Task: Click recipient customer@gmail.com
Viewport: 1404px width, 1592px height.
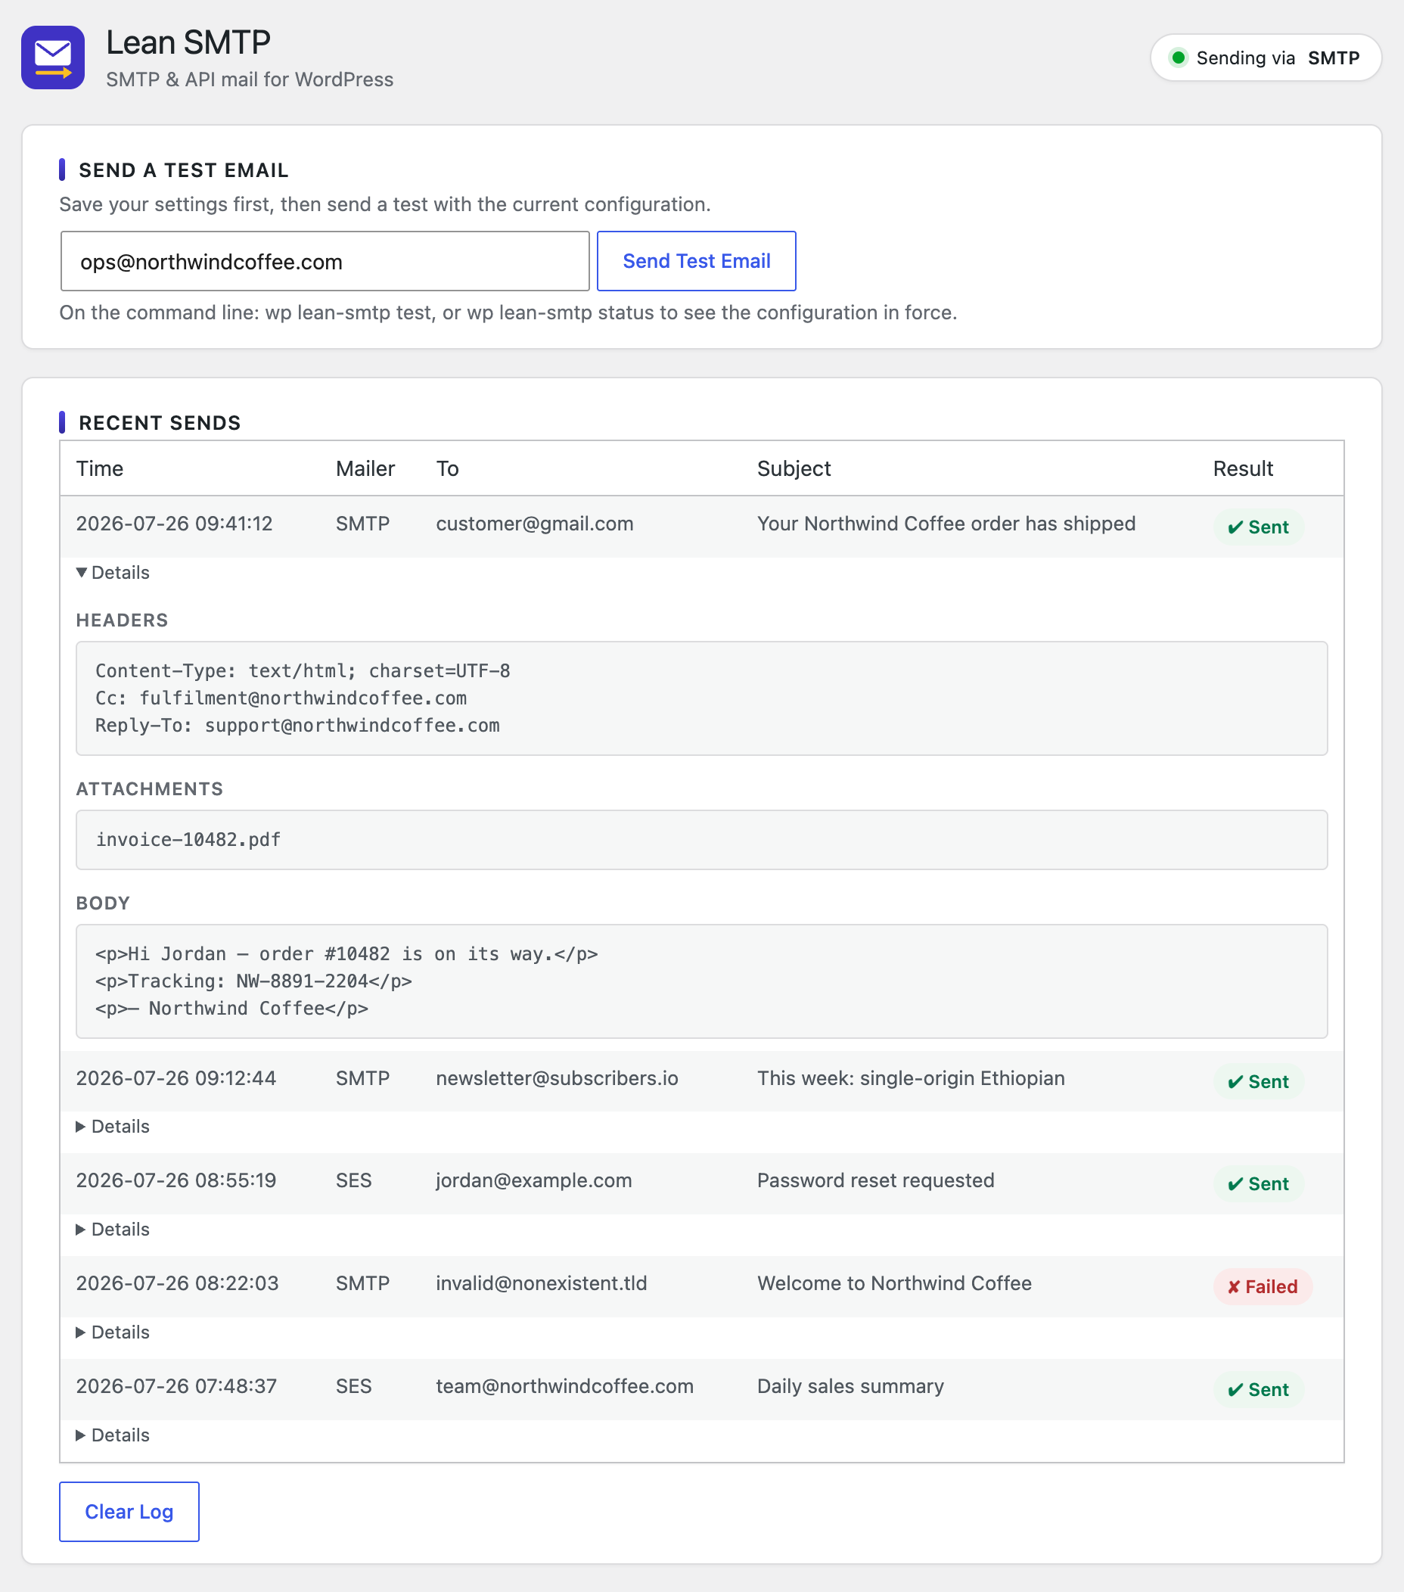Action: (x=534, y=524)
